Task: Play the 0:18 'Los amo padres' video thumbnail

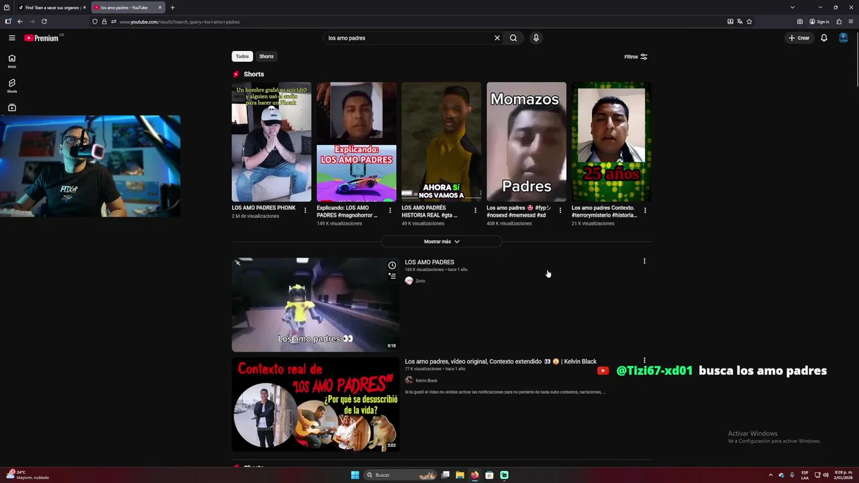Action: tap(315, 305)
